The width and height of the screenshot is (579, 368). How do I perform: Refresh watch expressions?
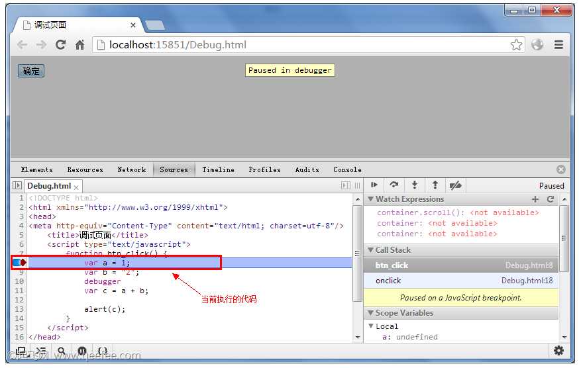[x=551, y=199]
